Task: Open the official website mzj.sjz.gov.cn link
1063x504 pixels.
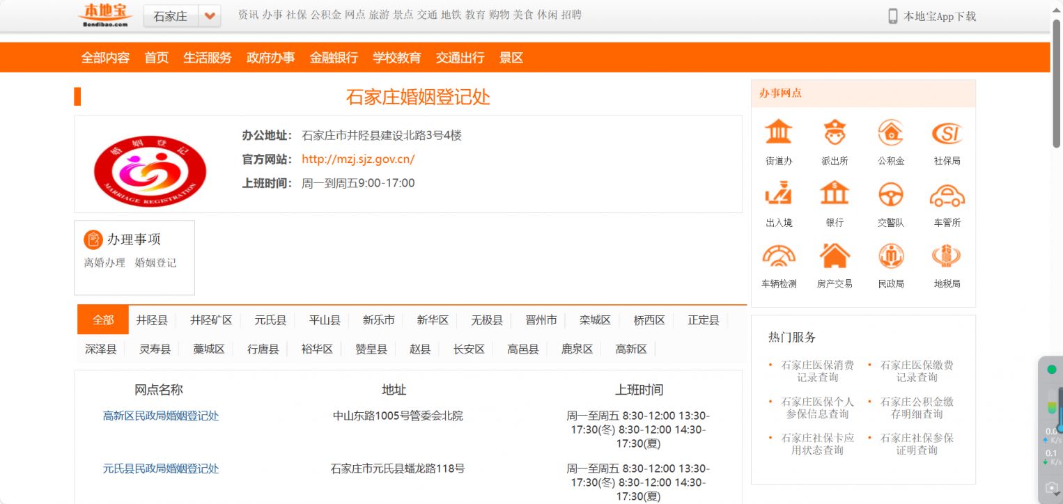Action: coord(358,159)
